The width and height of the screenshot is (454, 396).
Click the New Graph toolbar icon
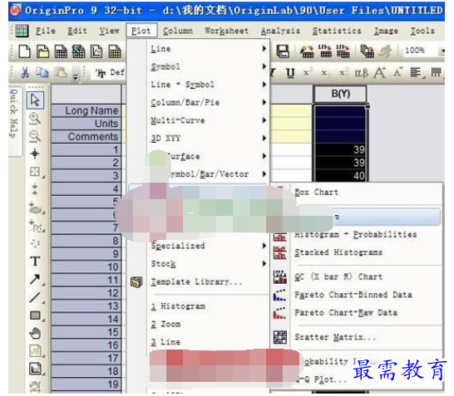[96, 51]
